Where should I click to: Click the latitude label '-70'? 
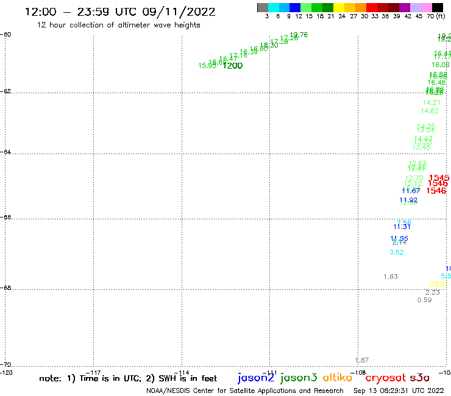tap(5, 365)
